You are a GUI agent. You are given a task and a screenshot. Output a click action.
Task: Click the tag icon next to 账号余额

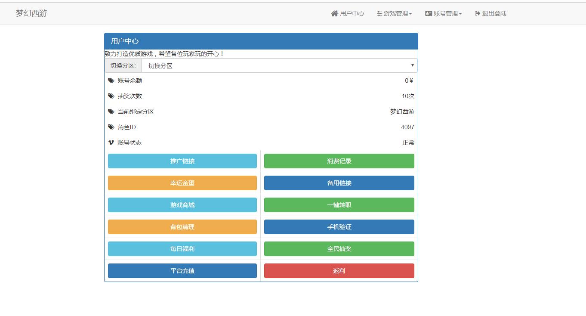(x=111, y=81)
